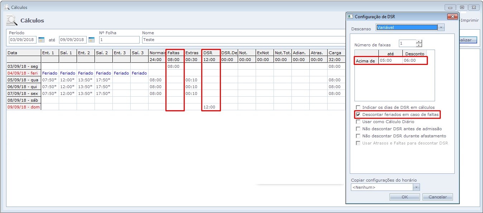Image resolution: width=483 pixels, height=213 pixels.
Task: Close the Configuração de DSR dialog
Action: [453, 17]
